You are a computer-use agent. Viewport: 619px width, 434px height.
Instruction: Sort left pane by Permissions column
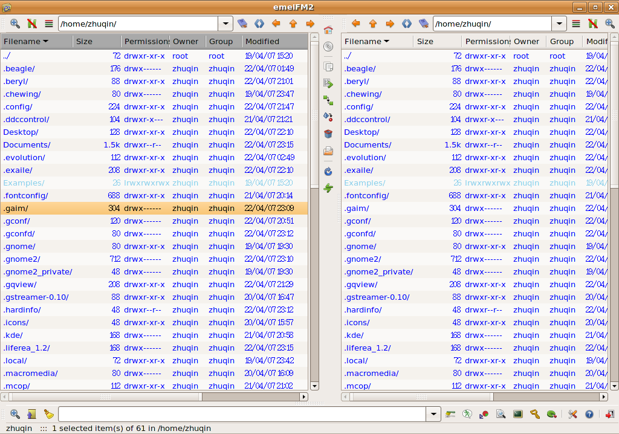pos(145,42)
